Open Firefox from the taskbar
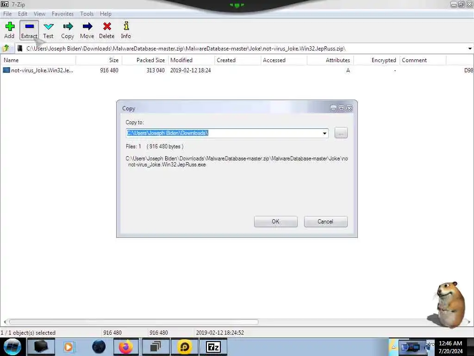The height and width of the screenshot is (356, 474). (x=126, y=347)
